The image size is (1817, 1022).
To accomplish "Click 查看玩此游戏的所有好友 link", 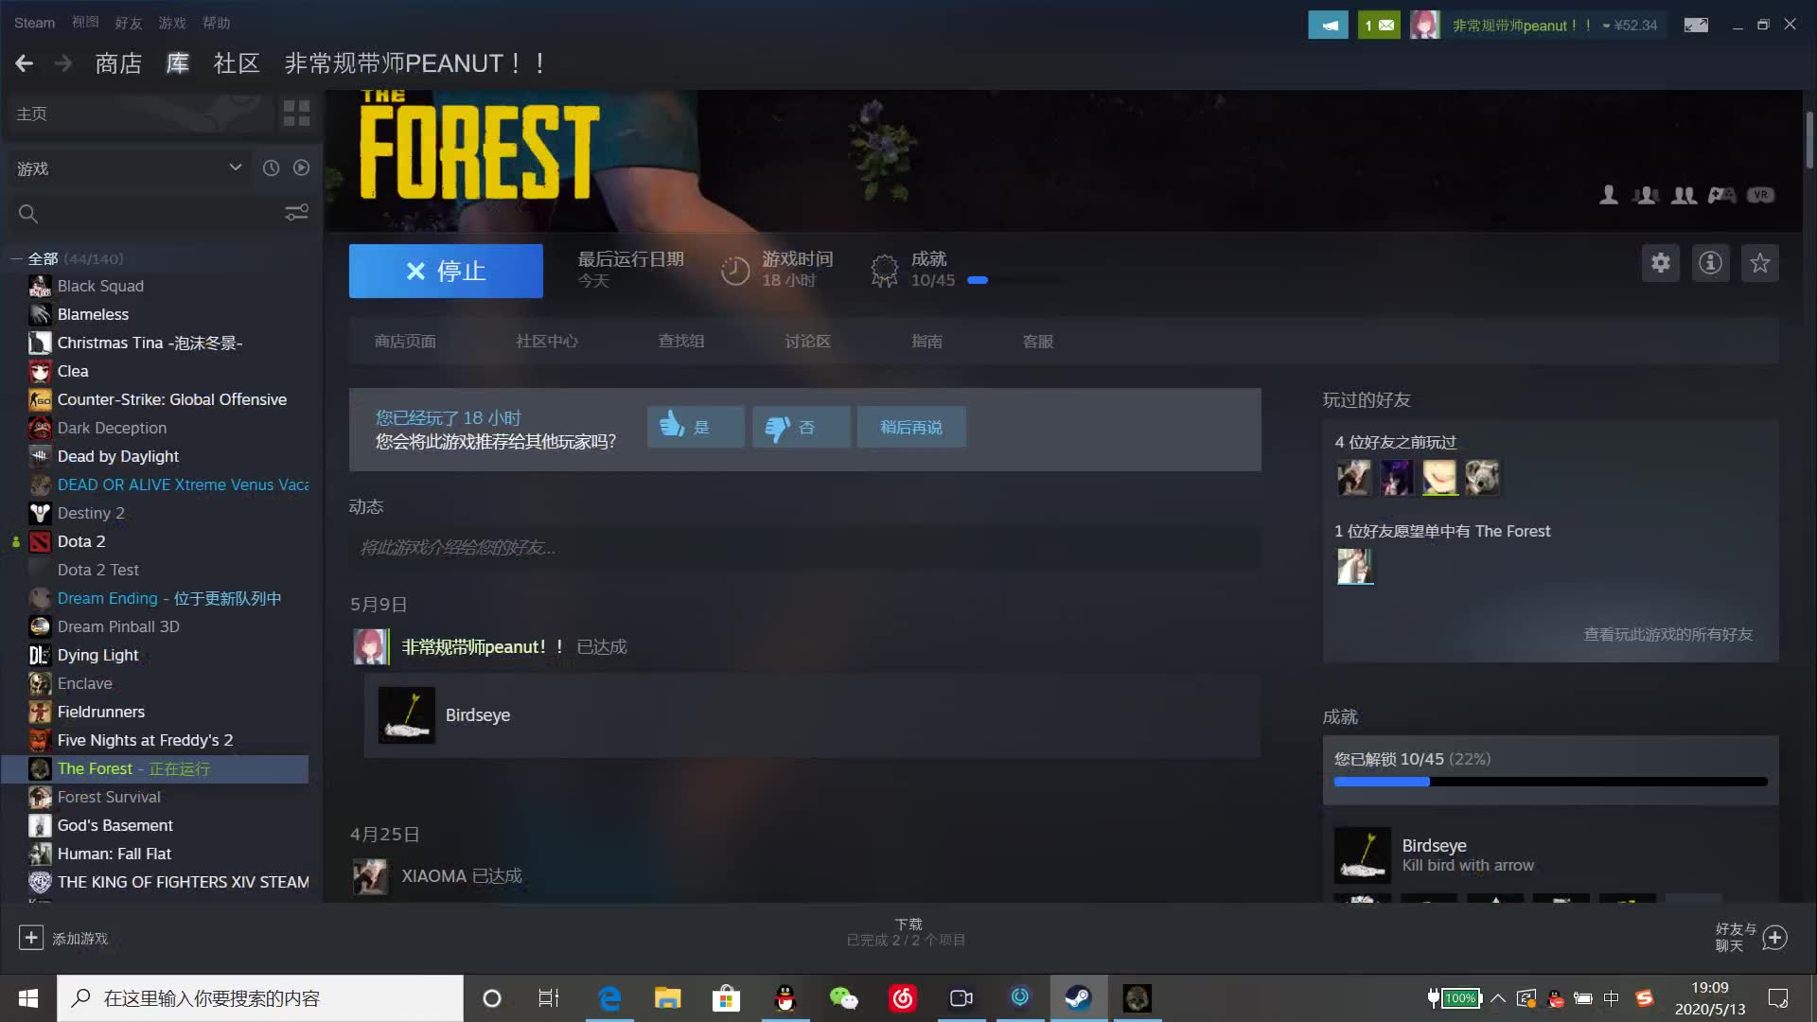I will pos(1667,635).
